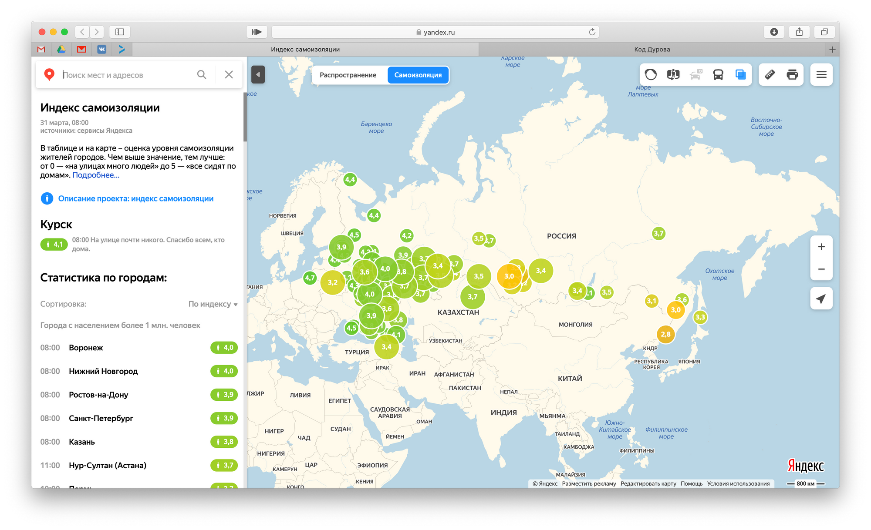Screen dimensions: 871x530
Task: Click the my location arrow button
Action: click(x=821, y=299)
